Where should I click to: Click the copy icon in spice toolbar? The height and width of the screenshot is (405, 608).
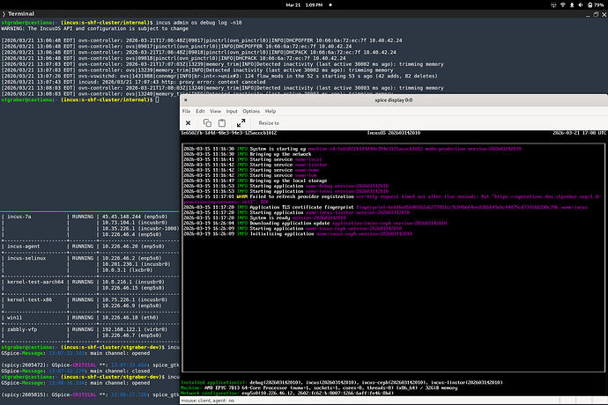pyautogui.click(x=207, y=122)
